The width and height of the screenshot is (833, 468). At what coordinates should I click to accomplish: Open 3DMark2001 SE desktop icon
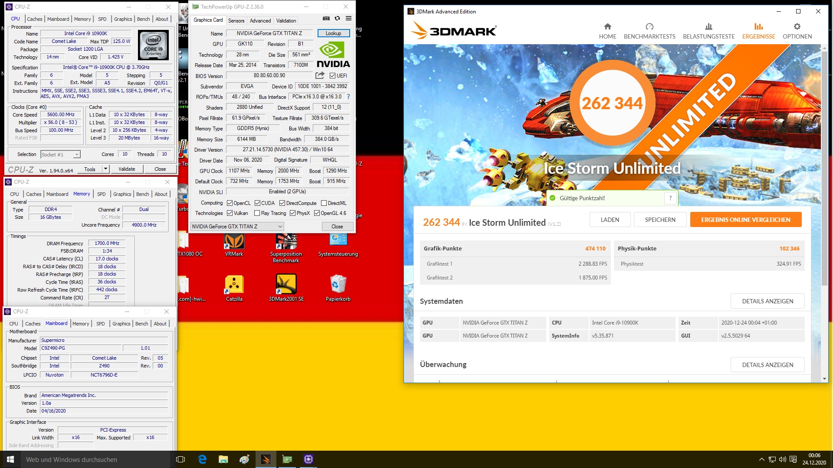pyautogui.click(x=286, y=289)
